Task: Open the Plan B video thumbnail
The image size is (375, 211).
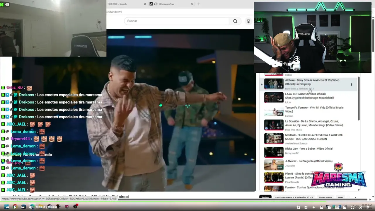Action: pyautogui.click(x=274, y=177)
